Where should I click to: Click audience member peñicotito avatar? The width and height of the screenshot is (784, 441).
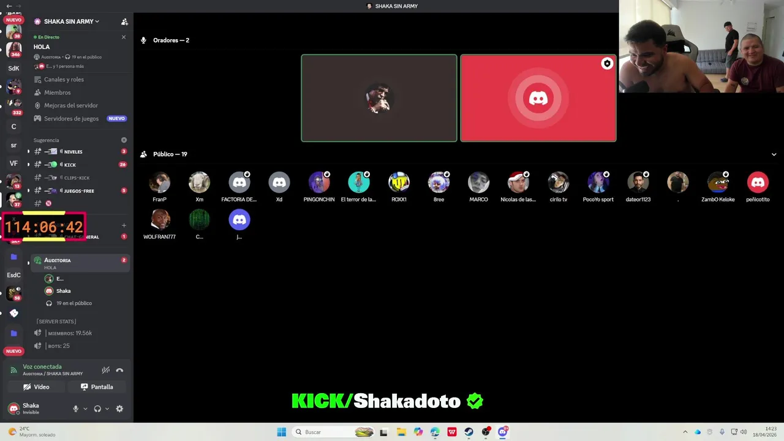[758, 183]
